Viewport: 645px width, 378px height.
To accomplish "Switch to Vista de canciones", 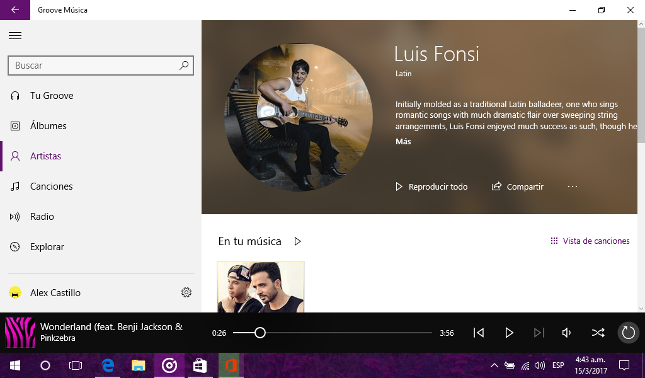I will (x=590, y=241).
